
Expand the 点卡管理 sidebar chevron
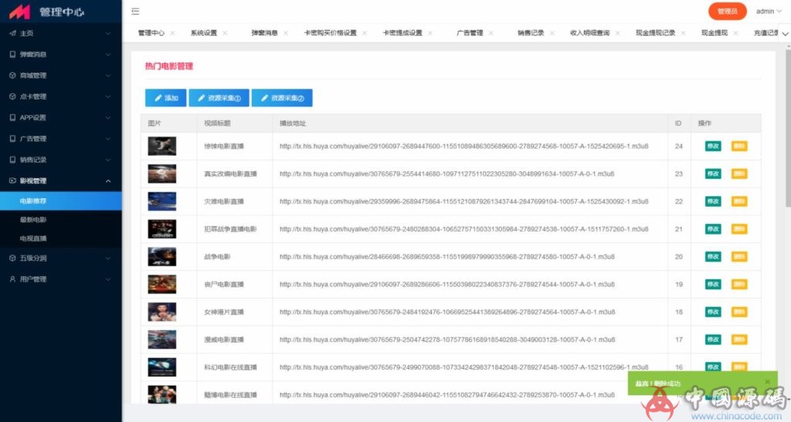point(108,96)
